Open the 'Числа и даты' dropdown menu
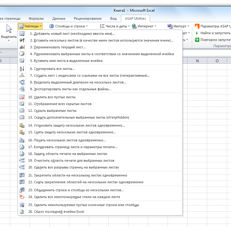231x227 pixels. pos(114,26)
